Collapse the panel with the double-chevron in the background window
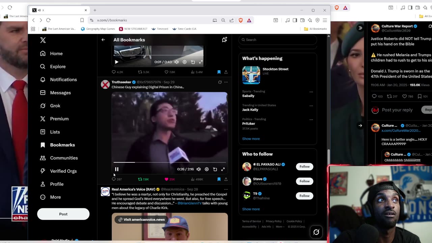432x243 pixels. (360, 28)
